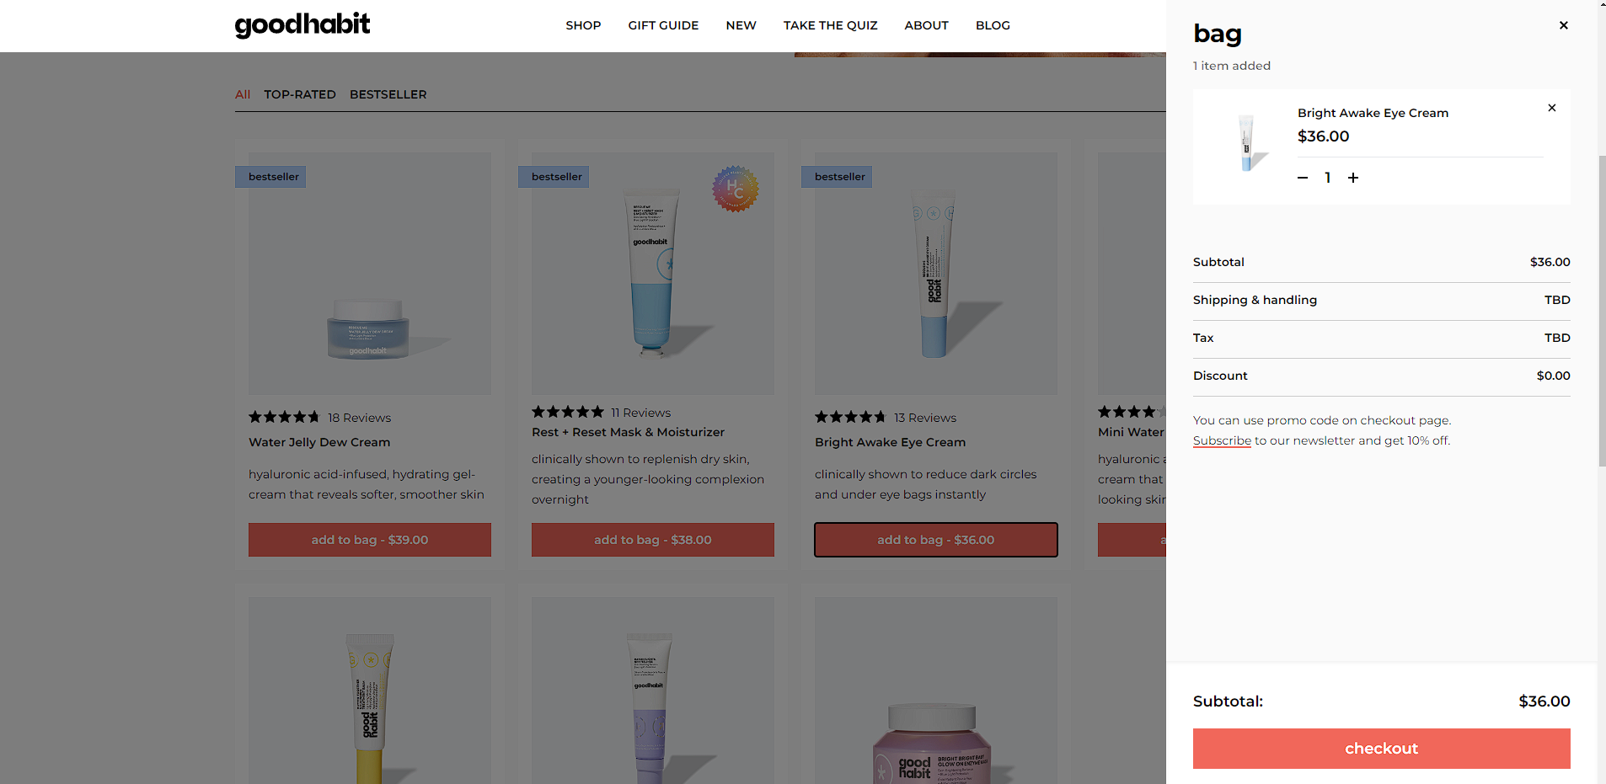Click the Water Jelly Dew Cream jar image

click(x=369, y=274)
